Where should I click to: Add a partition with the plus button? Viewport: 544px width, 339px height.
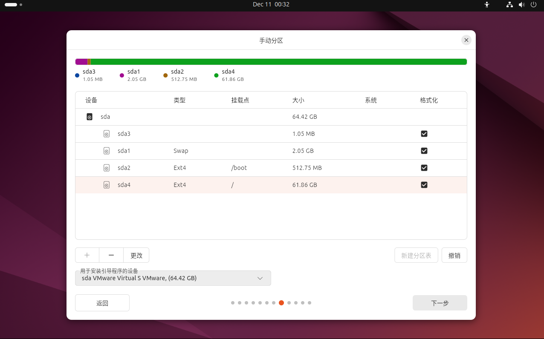pyautogui.click(x=87, y=255)
